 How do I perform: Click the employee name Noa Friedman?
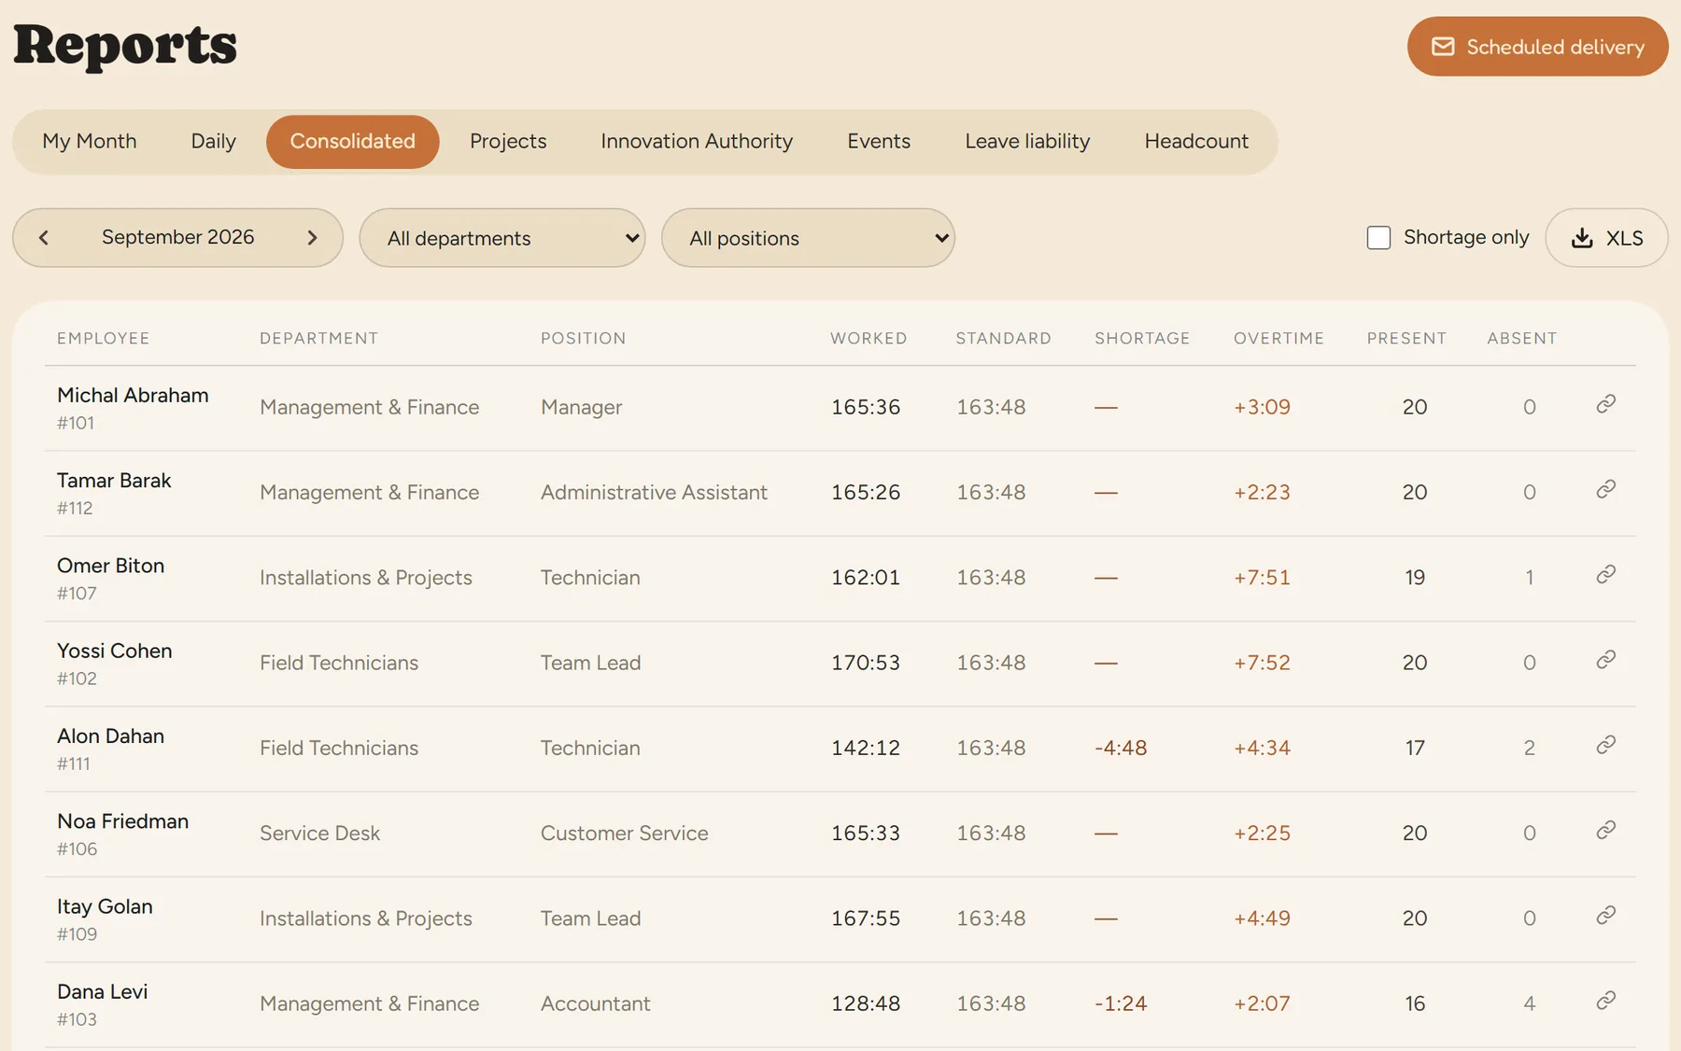click(x=122, y=821)
